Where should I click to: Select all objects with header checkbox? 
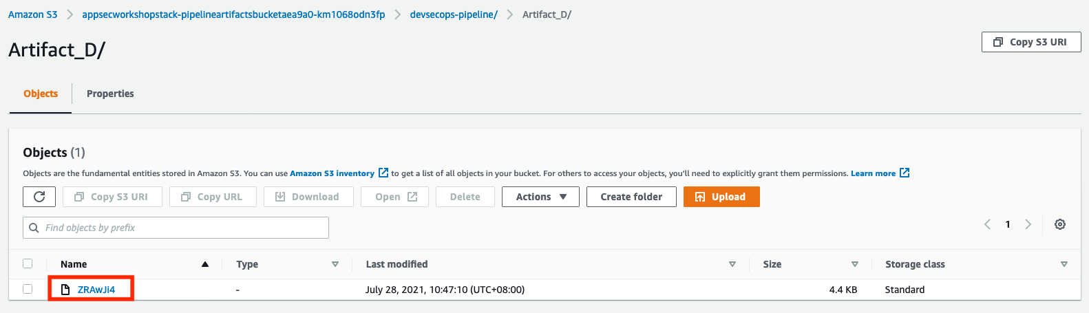click(28, 263)
